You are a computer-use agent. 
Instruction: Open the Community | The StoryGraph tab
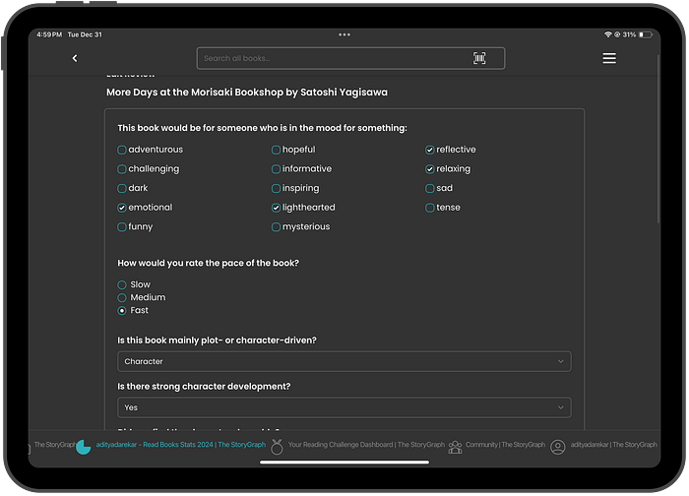pyautogui.click(x=505, y=445)
